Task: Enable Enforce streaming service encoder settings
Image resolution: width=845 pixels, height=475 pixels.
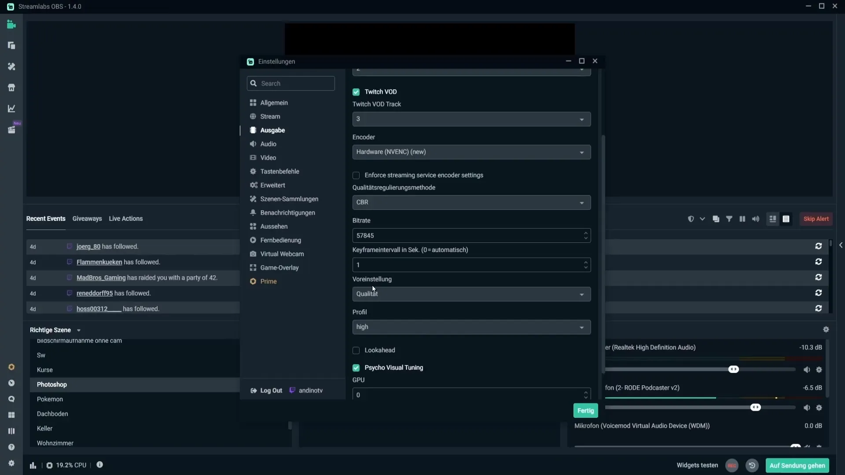Action: point(356,175)
